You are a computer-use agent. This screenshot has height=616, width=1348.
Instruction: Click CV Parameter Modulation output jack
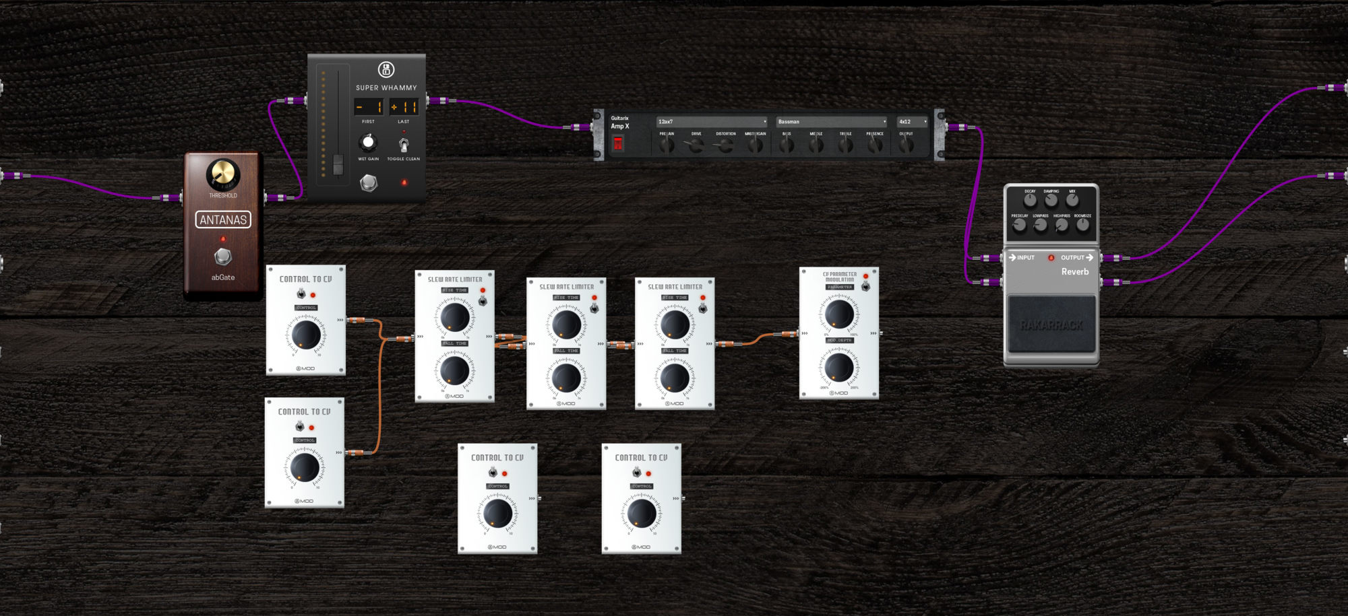[x=881, y=333]
